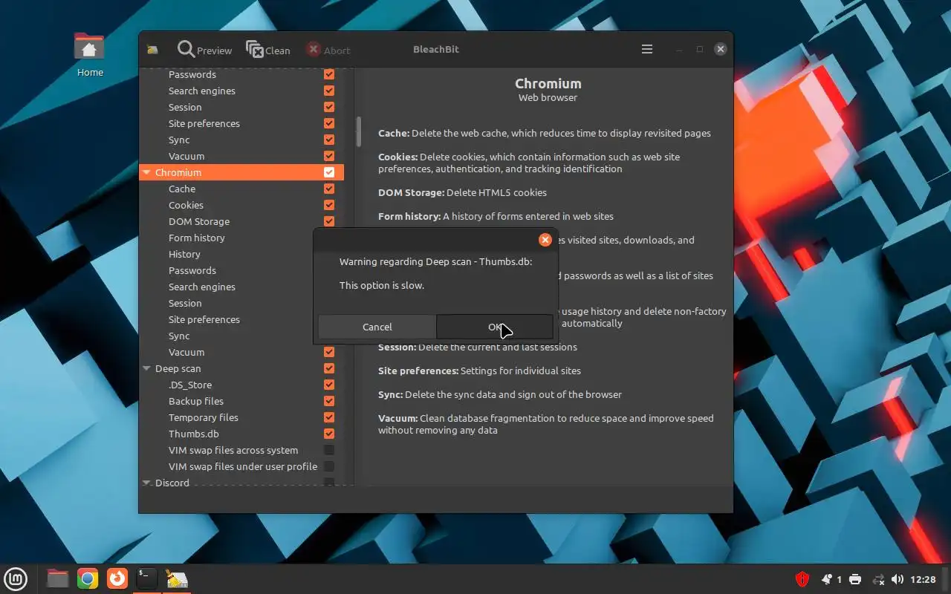Open the hamburger menu in BleachBit header
The image size is (951, 594).
click(647, 49)
